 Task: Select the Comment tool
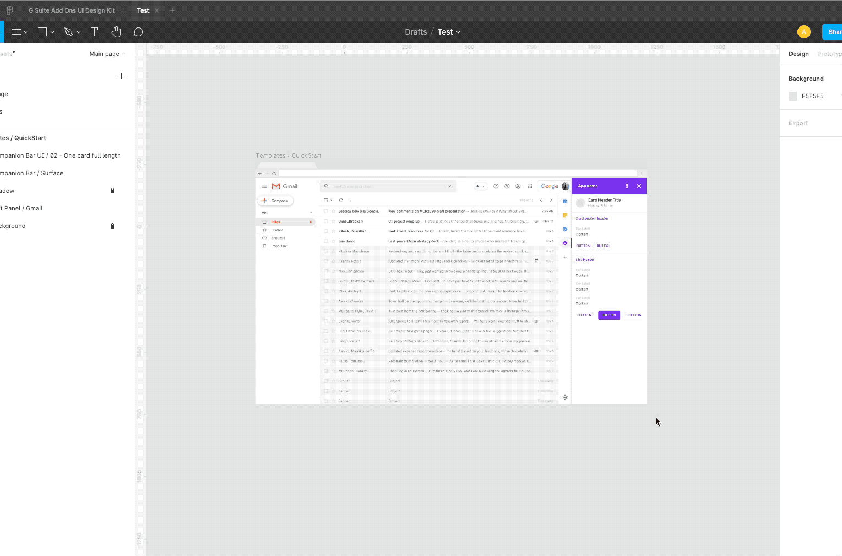coord(138,32)
